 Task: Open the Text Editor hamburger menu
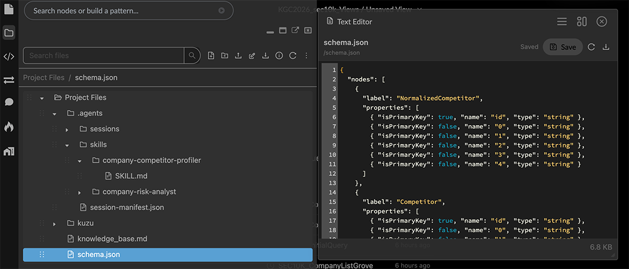pyautogui.click(x=562, y=22)
